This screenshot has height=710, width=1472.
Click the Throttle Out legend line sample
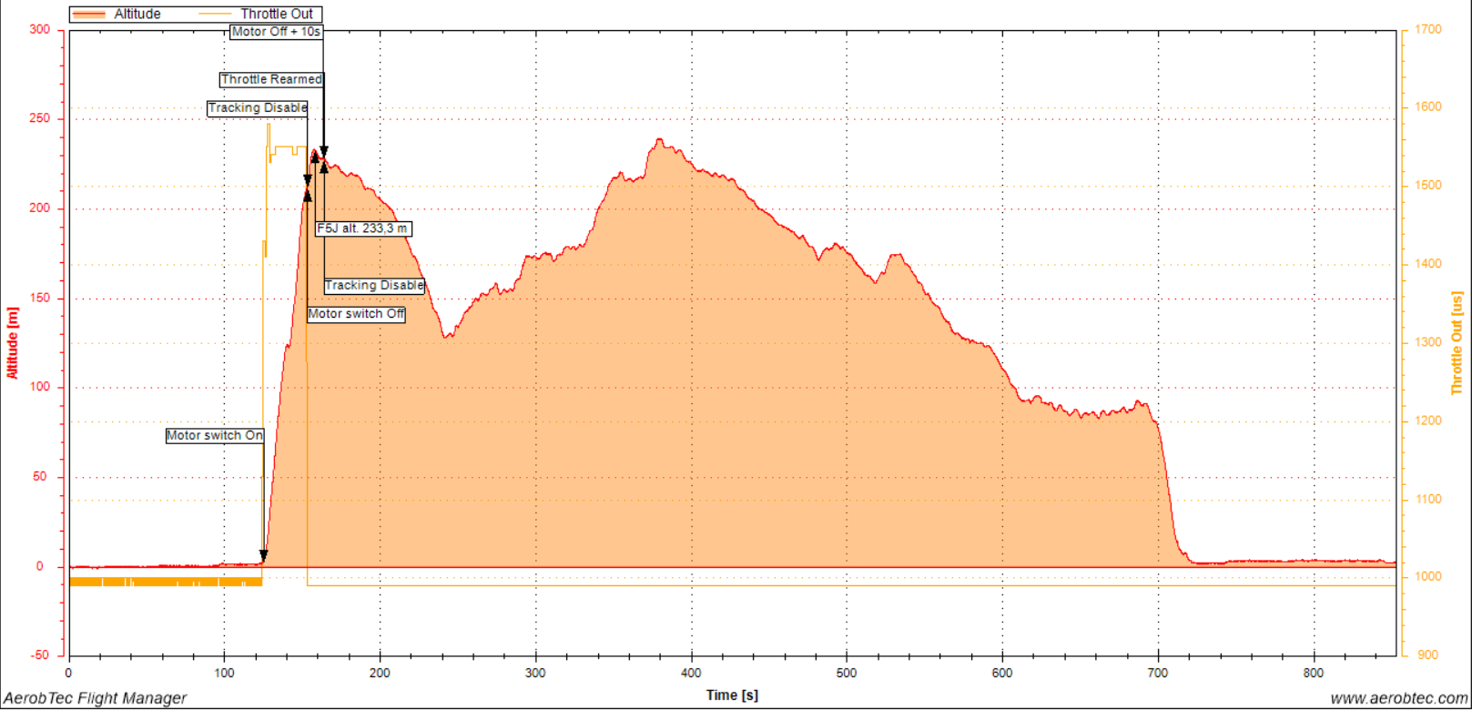point(216,15)
